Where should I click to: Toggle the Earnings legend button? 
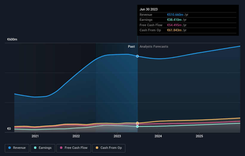43,148
